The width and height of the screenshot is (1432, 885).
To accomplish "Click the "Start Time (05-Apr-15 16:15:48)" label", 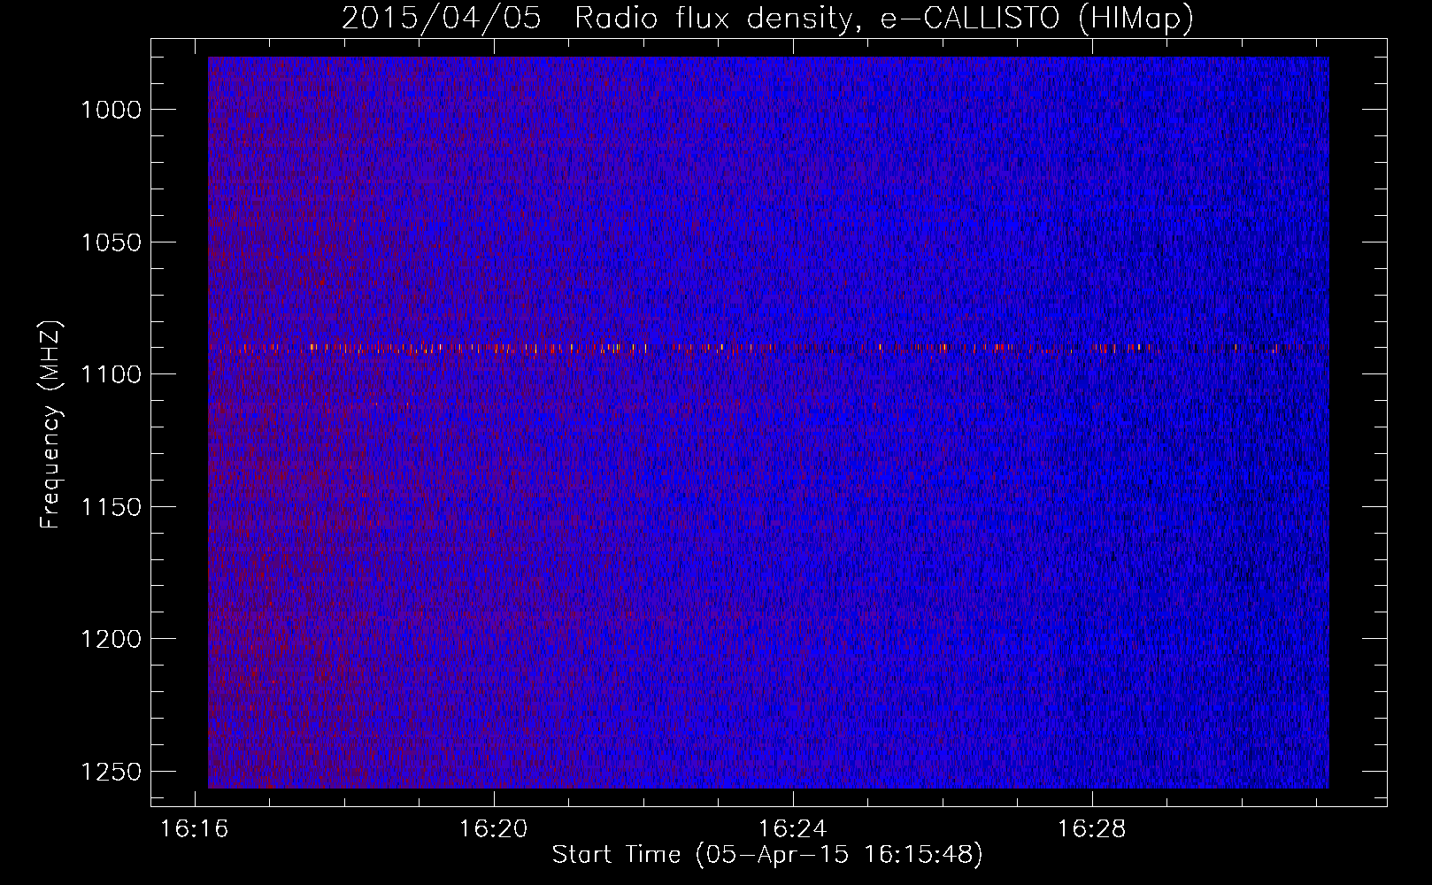I will (x=767, y=855).
